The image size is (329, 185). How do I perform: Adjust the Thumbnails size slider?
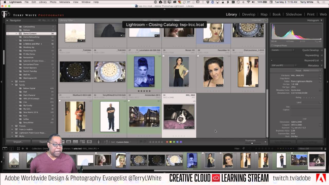tap(252, 143)
